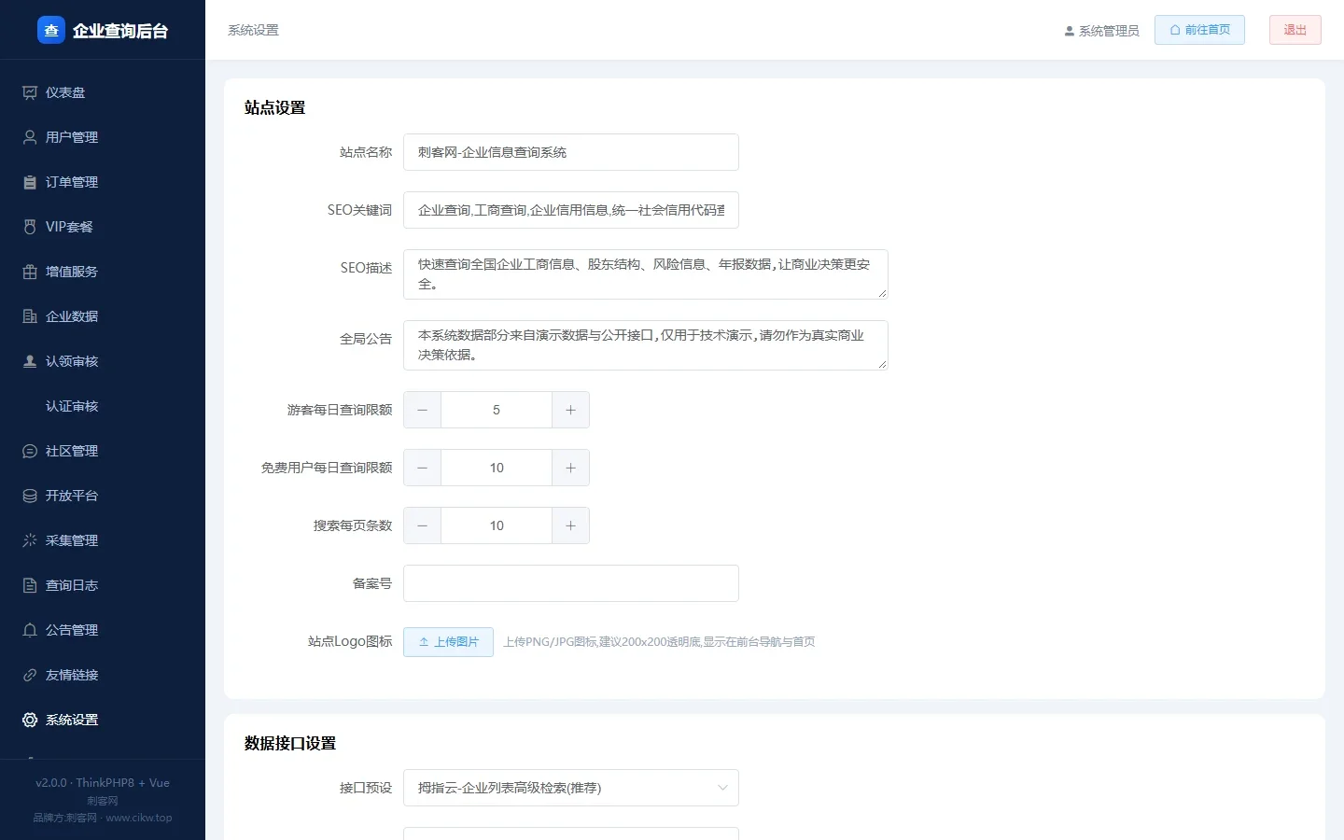Click the gear icon beside 系统设置
Viewport: 1344px width, 840px height.
pyautogui.click(x=30, y=720)
